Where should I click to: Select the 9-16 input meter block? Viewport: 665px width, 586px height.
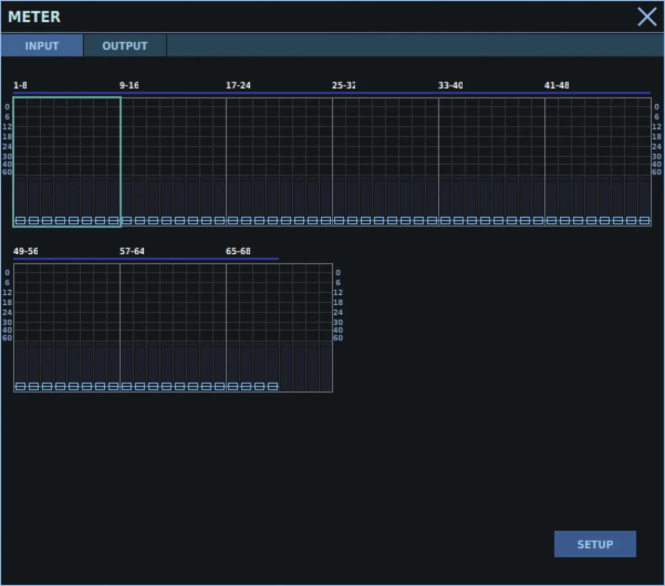coord(173,162)
